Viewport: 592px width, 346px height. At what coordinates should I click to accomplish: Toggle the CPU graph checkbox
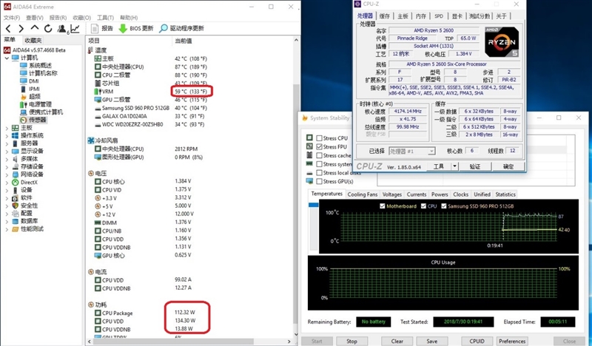[x=423, y=206]
